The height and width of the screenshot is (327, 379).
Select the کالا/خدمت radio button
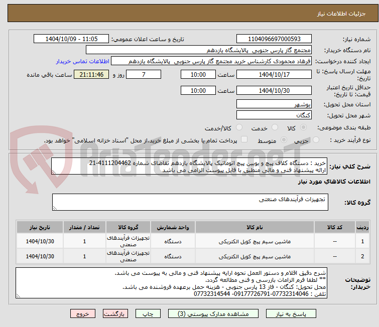pos(239,127)
